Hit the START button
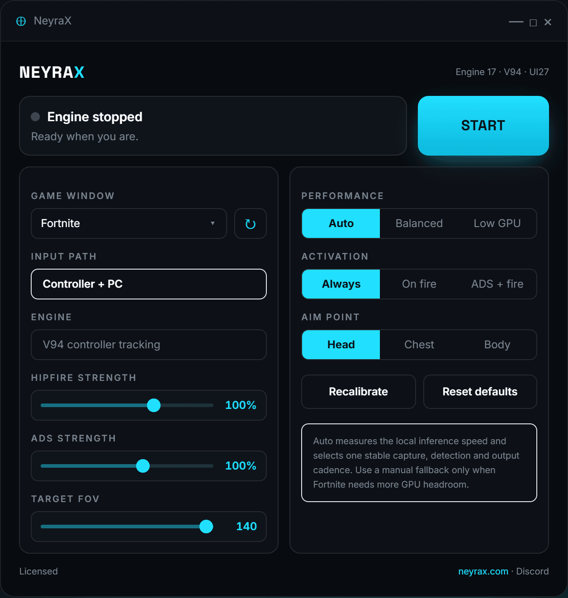The width and height of the screenshot is (568, 598). 483,126
